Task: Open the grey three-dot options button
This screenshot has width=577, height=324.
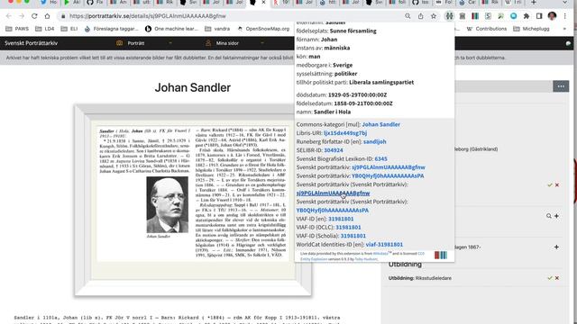Action: tap(561, 86)
